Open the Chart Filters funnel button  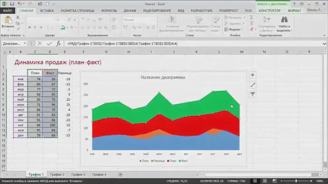point(253,95)
